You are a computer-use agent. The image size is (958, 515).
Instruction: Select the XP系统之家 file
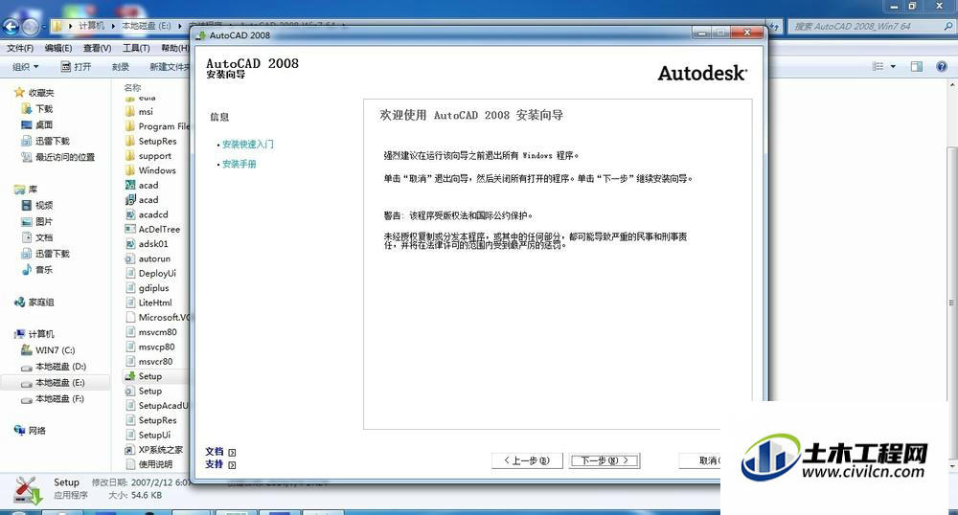(x=154, y=450)
